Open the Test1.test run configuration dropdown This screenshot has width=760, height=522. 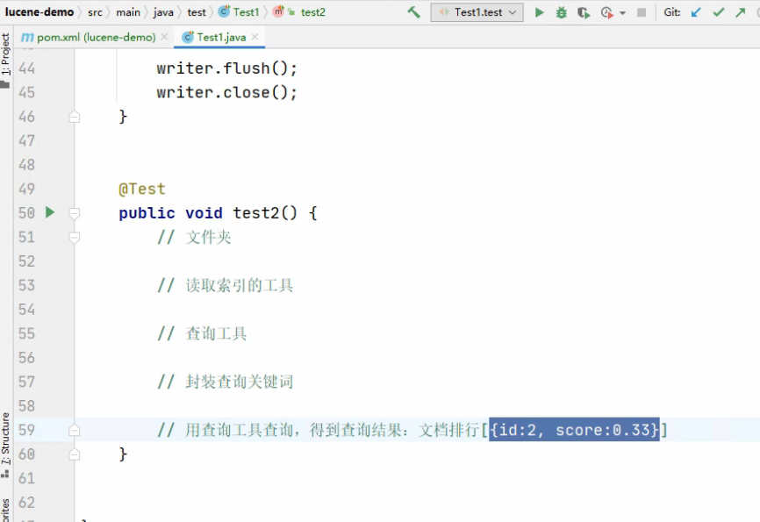pos(477,12)
